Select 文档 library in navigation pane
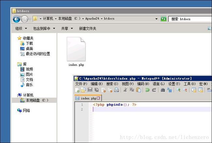 (29, 80)
